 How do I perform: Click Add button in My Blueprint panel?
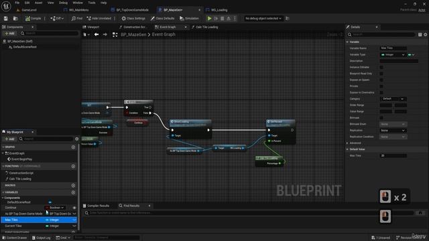(9, 139)
